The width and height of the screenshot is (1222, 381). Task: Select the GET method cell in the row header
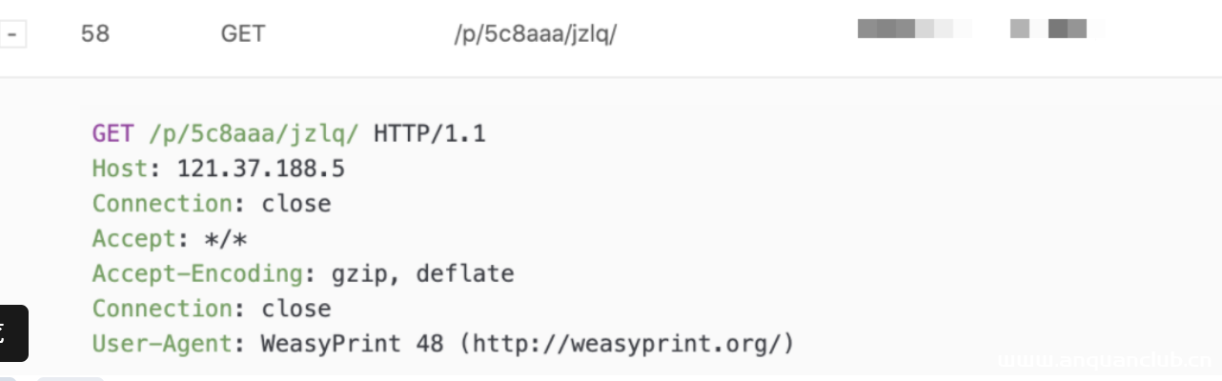coord(243,34)
